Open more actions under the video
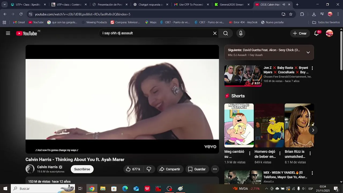 [x=215, y=169]
